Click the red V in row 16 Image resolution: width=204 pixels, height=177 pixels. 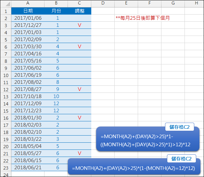click(x=80, y=118)
